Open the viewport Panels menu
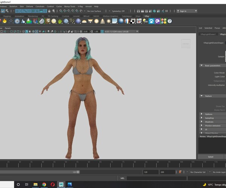This screenshot has width=226, height=188. coord(8,28)
